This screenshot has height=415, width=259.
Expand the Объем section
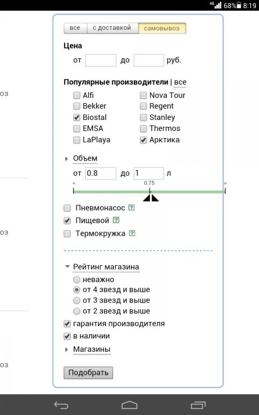click(x=85, y=158)
